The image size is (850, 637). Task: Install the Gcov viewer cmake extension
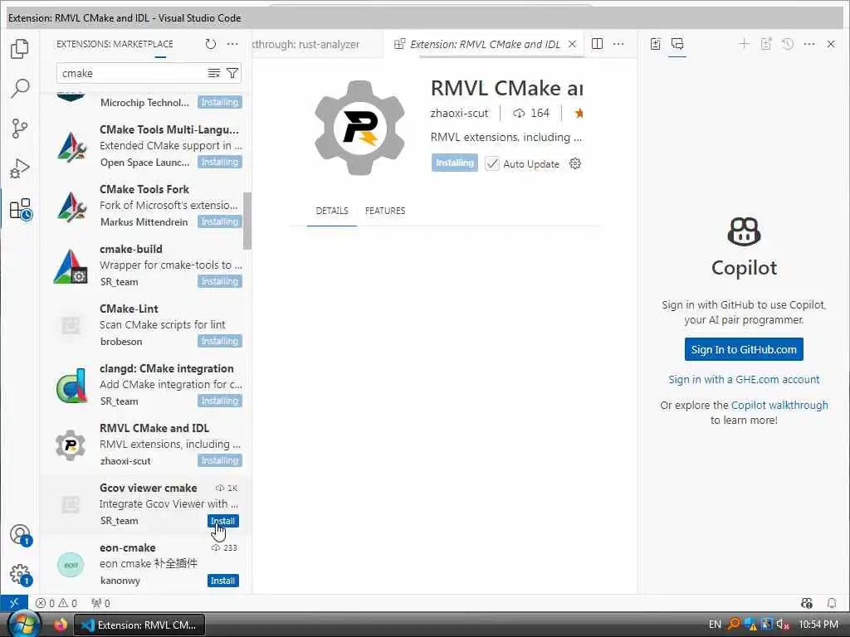pos(222,521)
